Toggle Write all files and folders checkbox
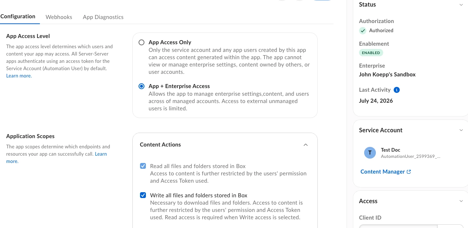Screen dimensions: 468x228 [143, 195]
